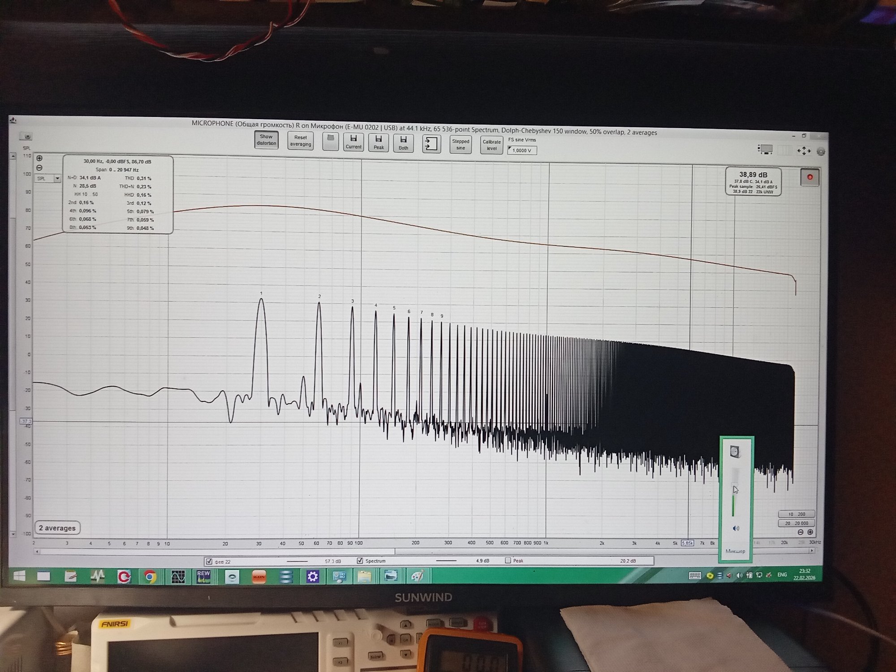
Task: Open the SPL axis dropdown
Action: (57, 179)
